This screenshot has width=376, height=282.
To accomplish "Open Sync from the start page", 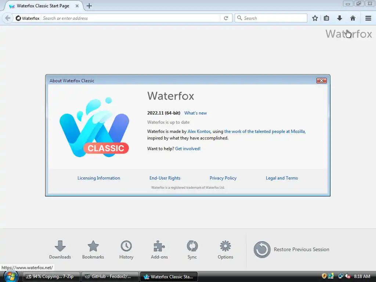I will (x=192, y=250).
